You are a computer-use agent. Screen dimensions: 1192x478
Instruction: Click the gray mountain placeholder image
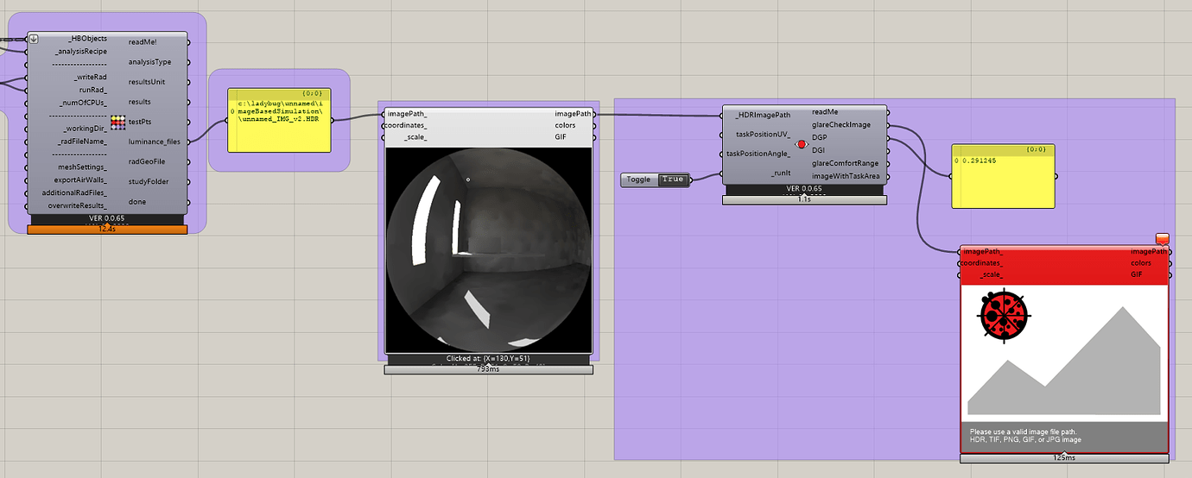[1064, 361]
